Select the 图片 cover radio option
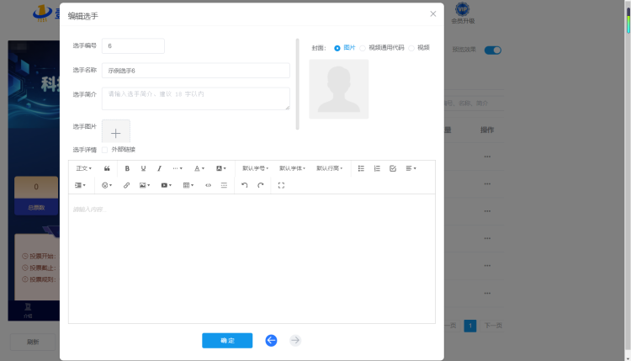 tap(337, 48)
